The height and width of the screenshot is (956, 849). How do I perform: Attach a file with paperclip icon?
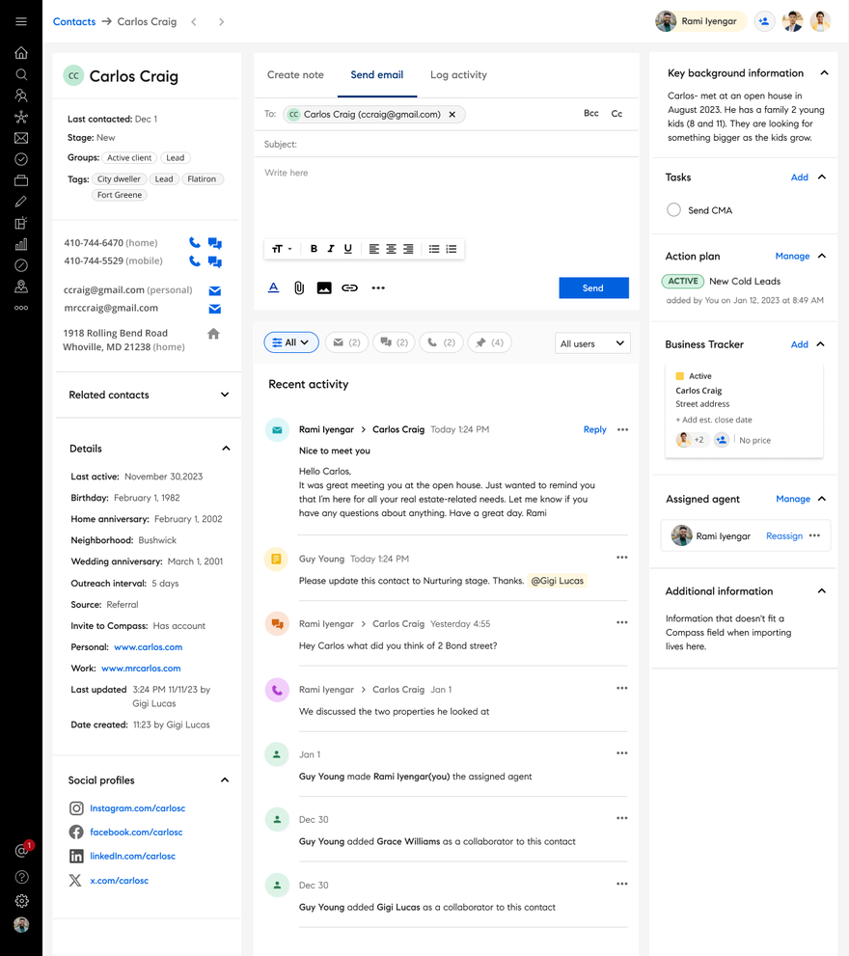(x=299, y=287)
